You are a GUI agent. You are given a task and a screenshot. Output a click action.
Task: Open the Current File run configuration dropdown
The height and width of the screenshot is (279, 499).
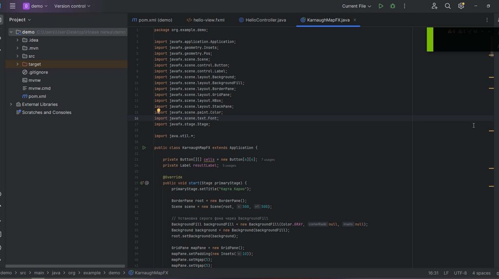[x=356, y=6]
